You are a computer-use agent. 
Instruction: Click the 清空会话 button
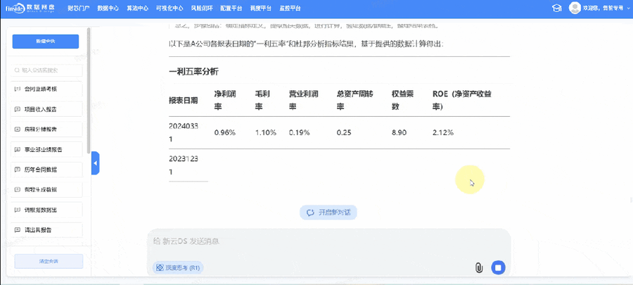click(x=49, y=261)
